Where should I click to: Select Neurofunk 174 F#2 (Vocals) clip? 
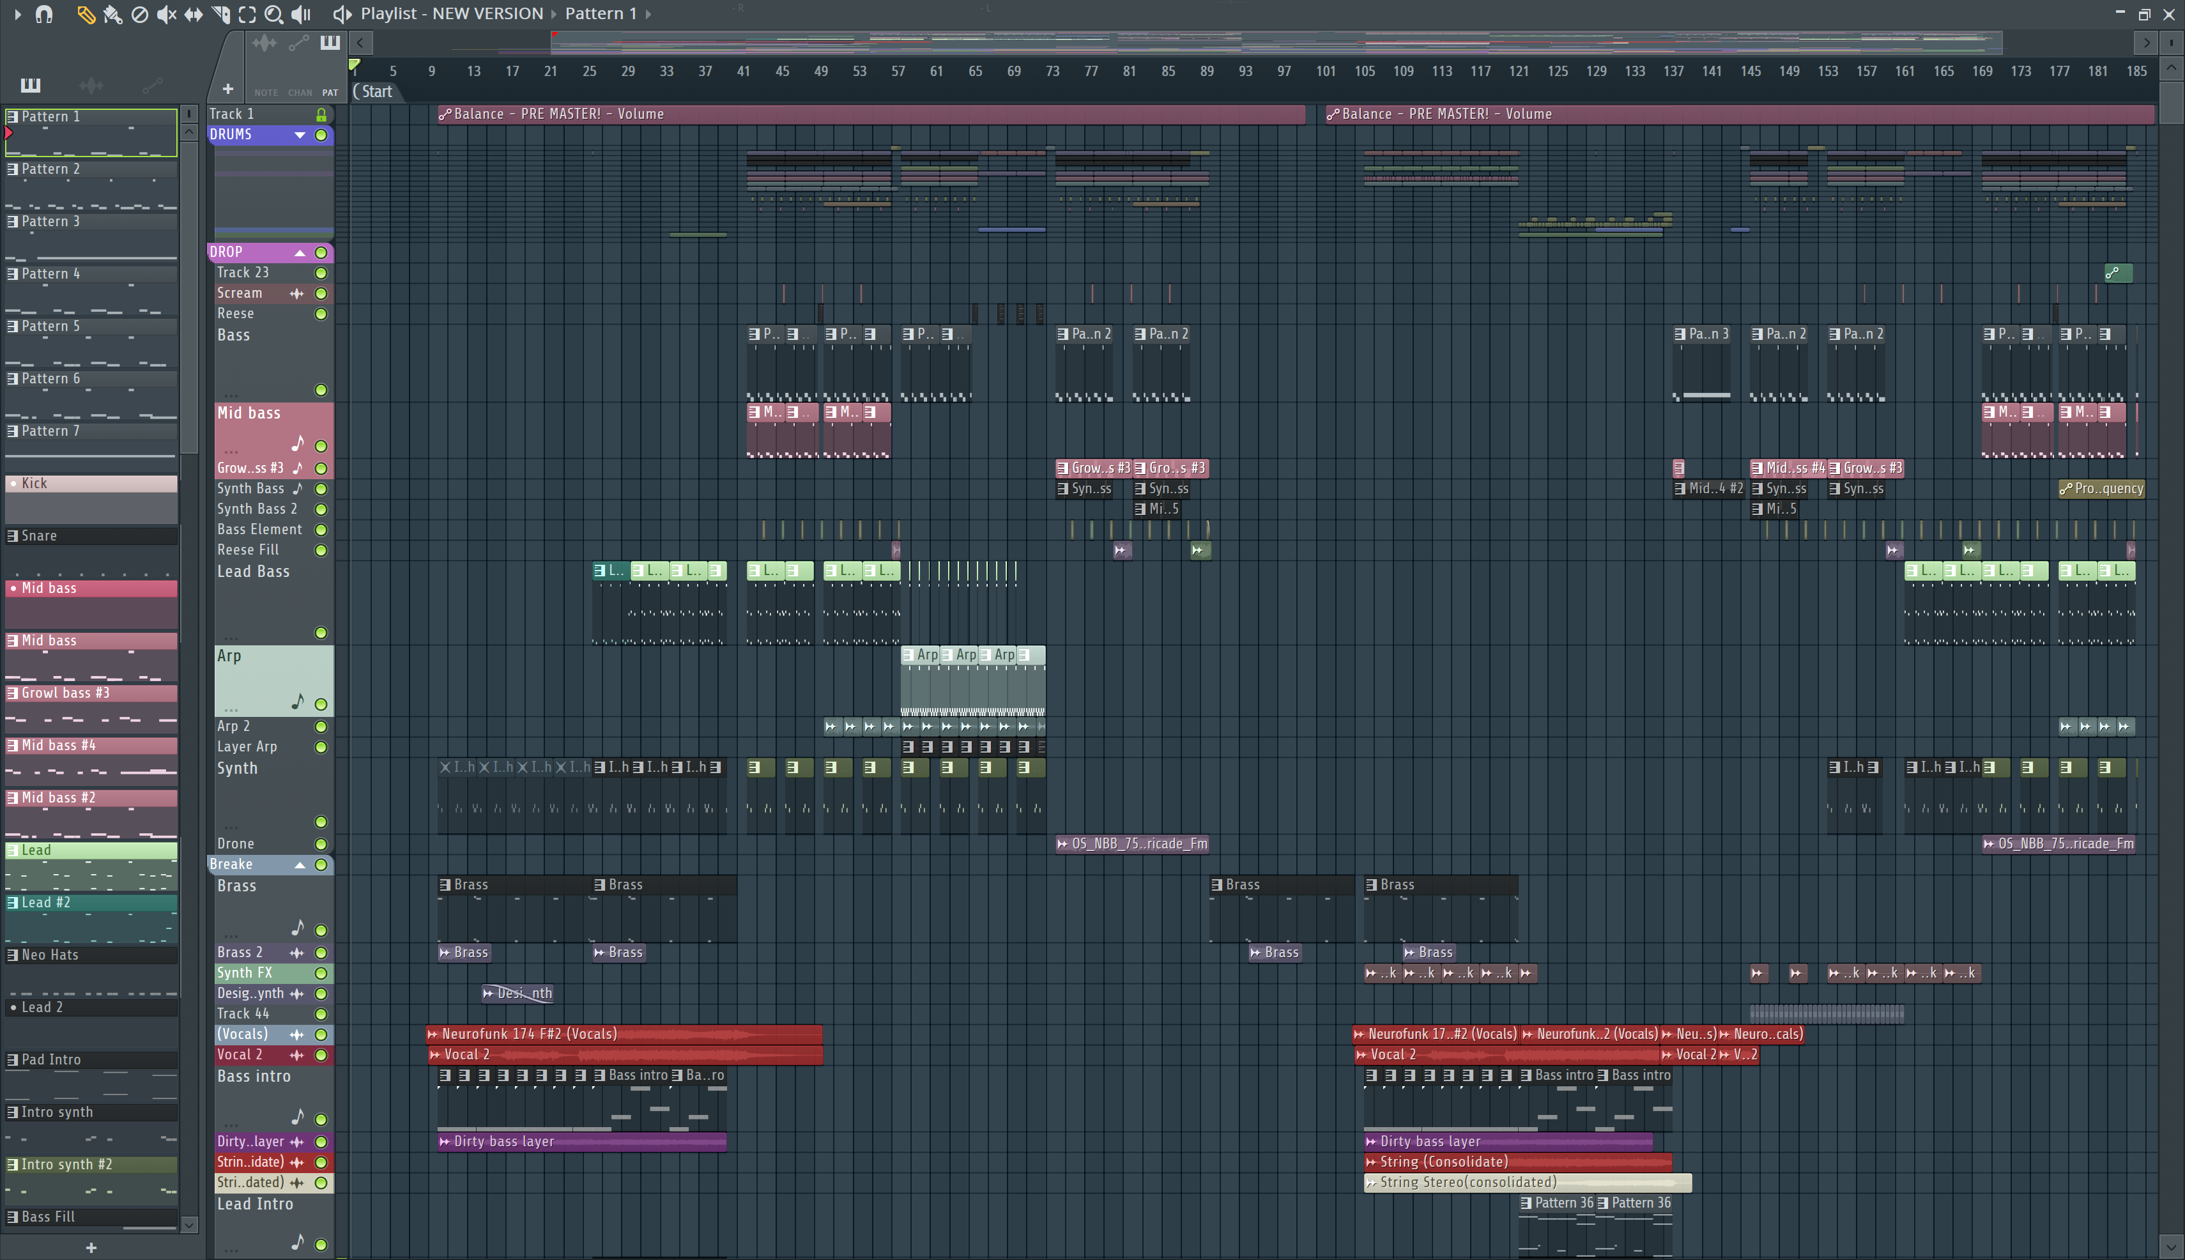point(624,1034)
